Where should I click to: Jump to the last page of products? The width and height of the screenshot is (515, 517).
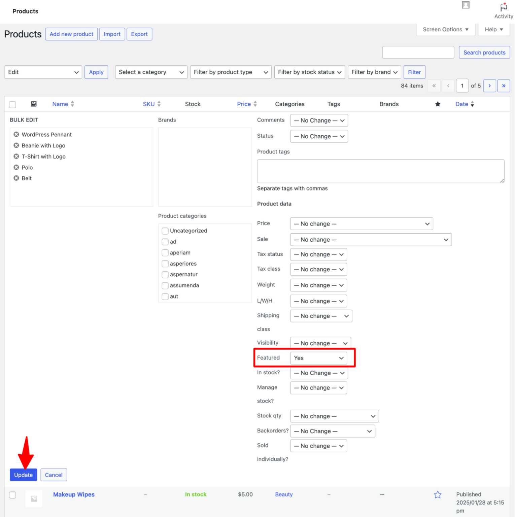coord(504,85)
